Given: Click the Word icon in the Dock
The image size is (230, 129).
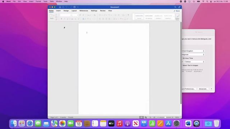Looking at the screenshot, I should click(188, 123).
